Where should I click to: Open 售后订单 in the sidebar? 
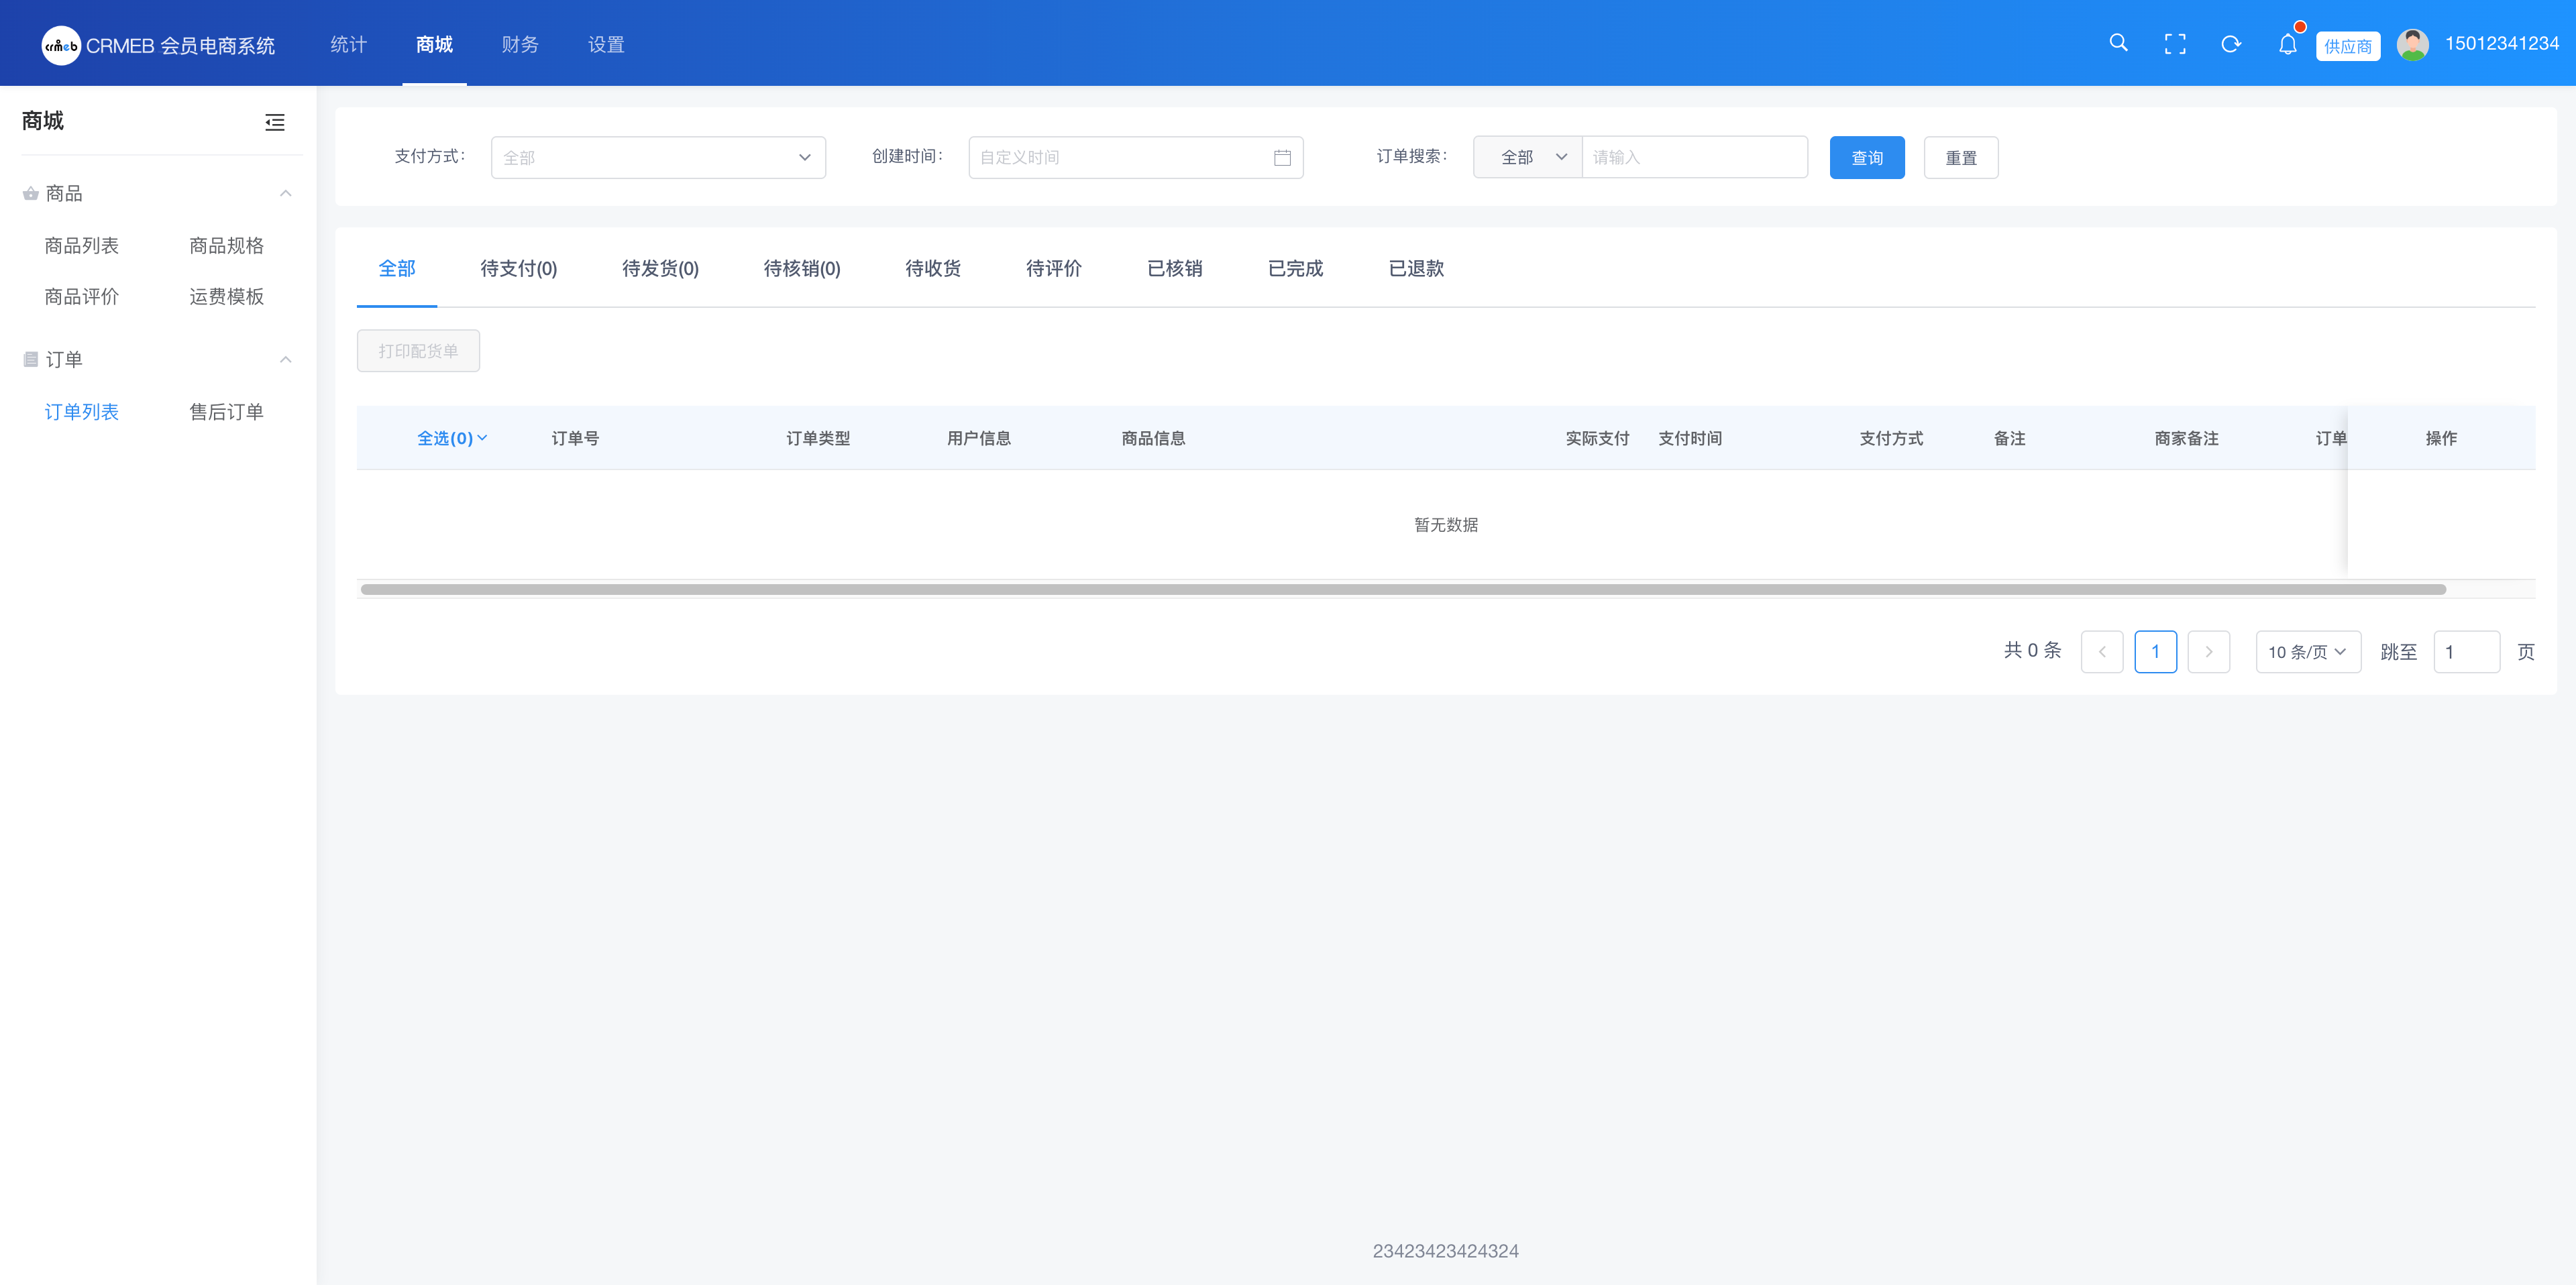coord(226,412)
